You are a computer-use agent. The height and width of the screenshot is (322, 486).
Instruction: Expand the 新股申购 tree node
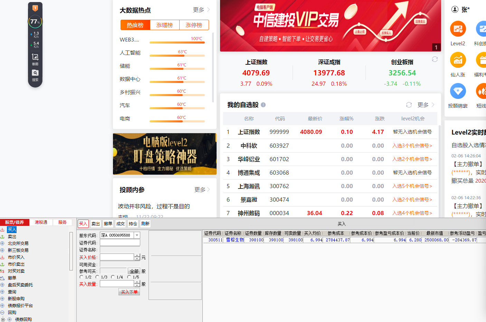(x=2, y=299)
